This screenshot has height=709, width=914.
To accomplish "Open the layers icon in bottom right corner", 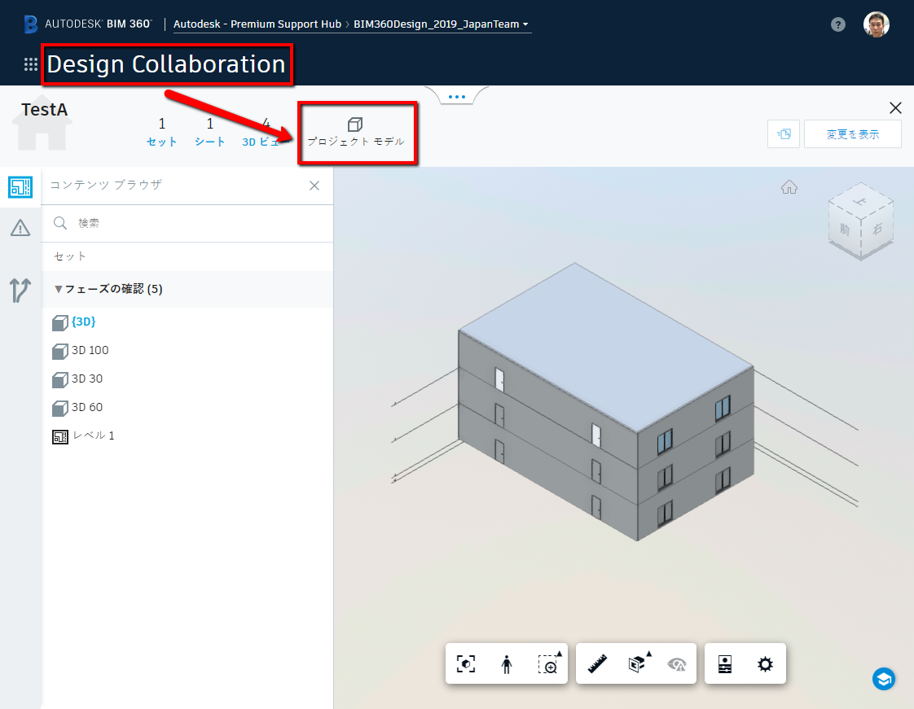I will [884, 679].
